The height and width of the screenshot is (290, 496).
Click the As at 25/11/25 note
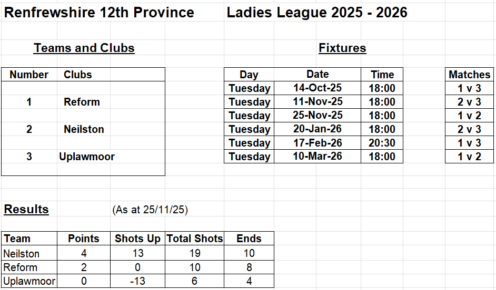(x=150, y=210)
